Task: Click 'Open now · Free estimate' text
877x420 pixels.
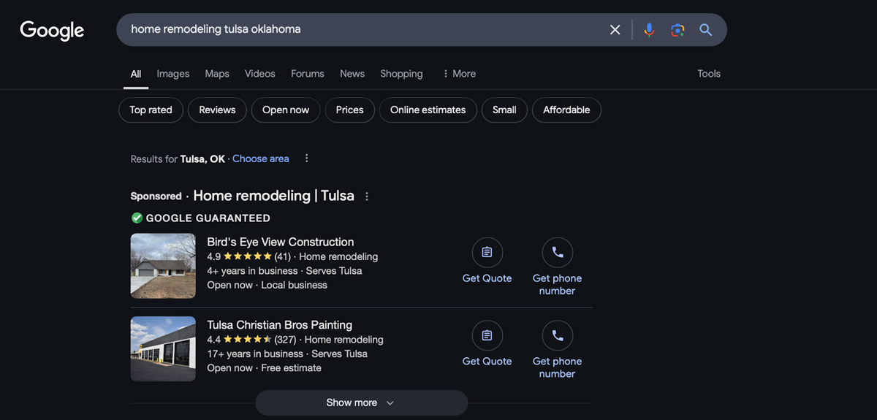Action: [264, 368]
